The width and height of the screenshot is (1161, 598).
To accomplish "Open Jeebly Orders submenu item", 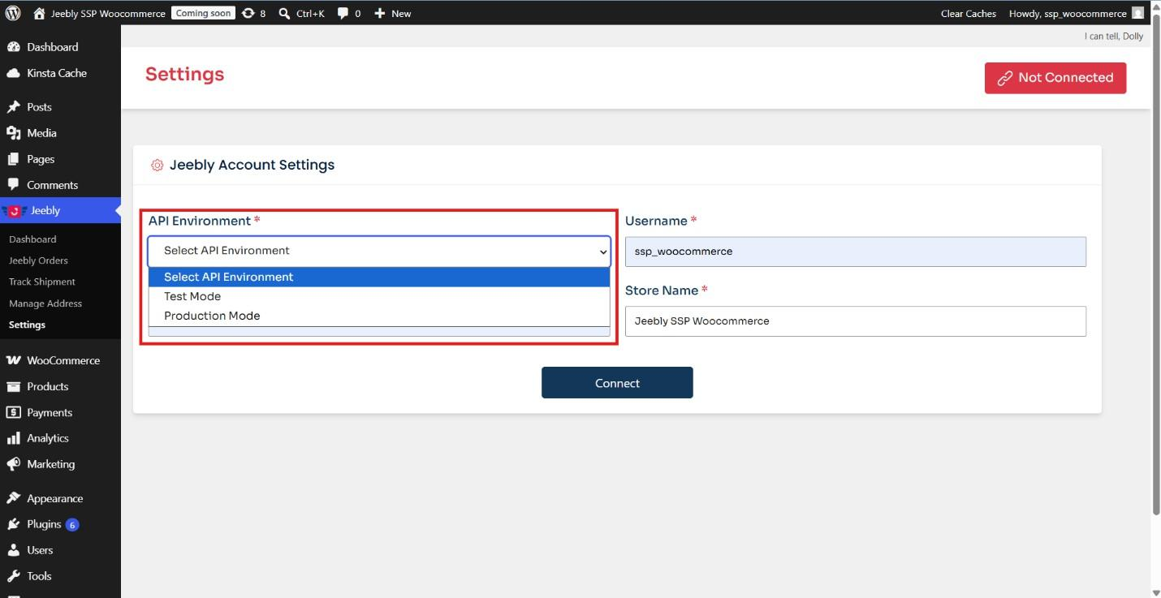I will click(x=38, y=260).
